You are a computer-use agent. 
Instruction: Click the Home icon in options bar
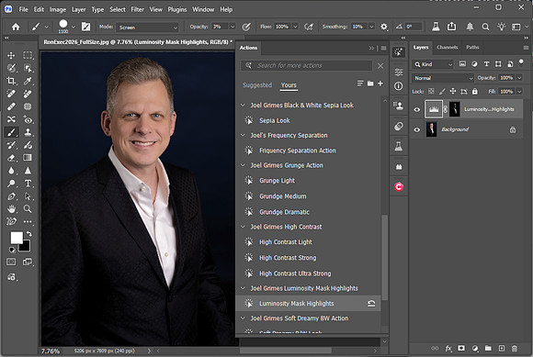click(16, 27)
